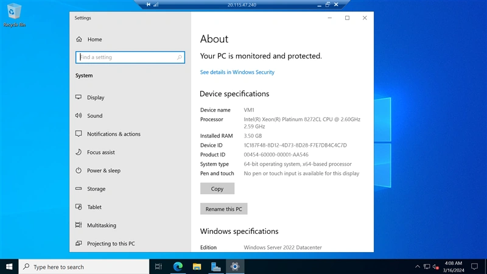Click the taskbar search box
The height and width of the screenshot is (274, 487).
84,267
